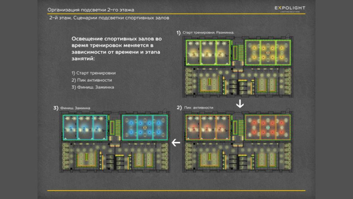The image size is (353, 199).
Task: Click the slide title 'Организация подсветки 2-го этажа'
Action: tap(91, 9)
